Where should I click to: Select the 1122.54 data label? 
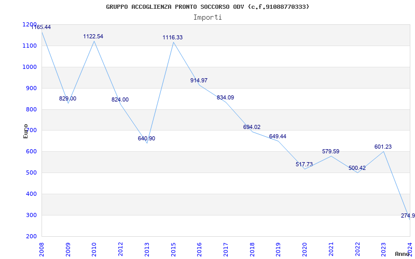93,36
